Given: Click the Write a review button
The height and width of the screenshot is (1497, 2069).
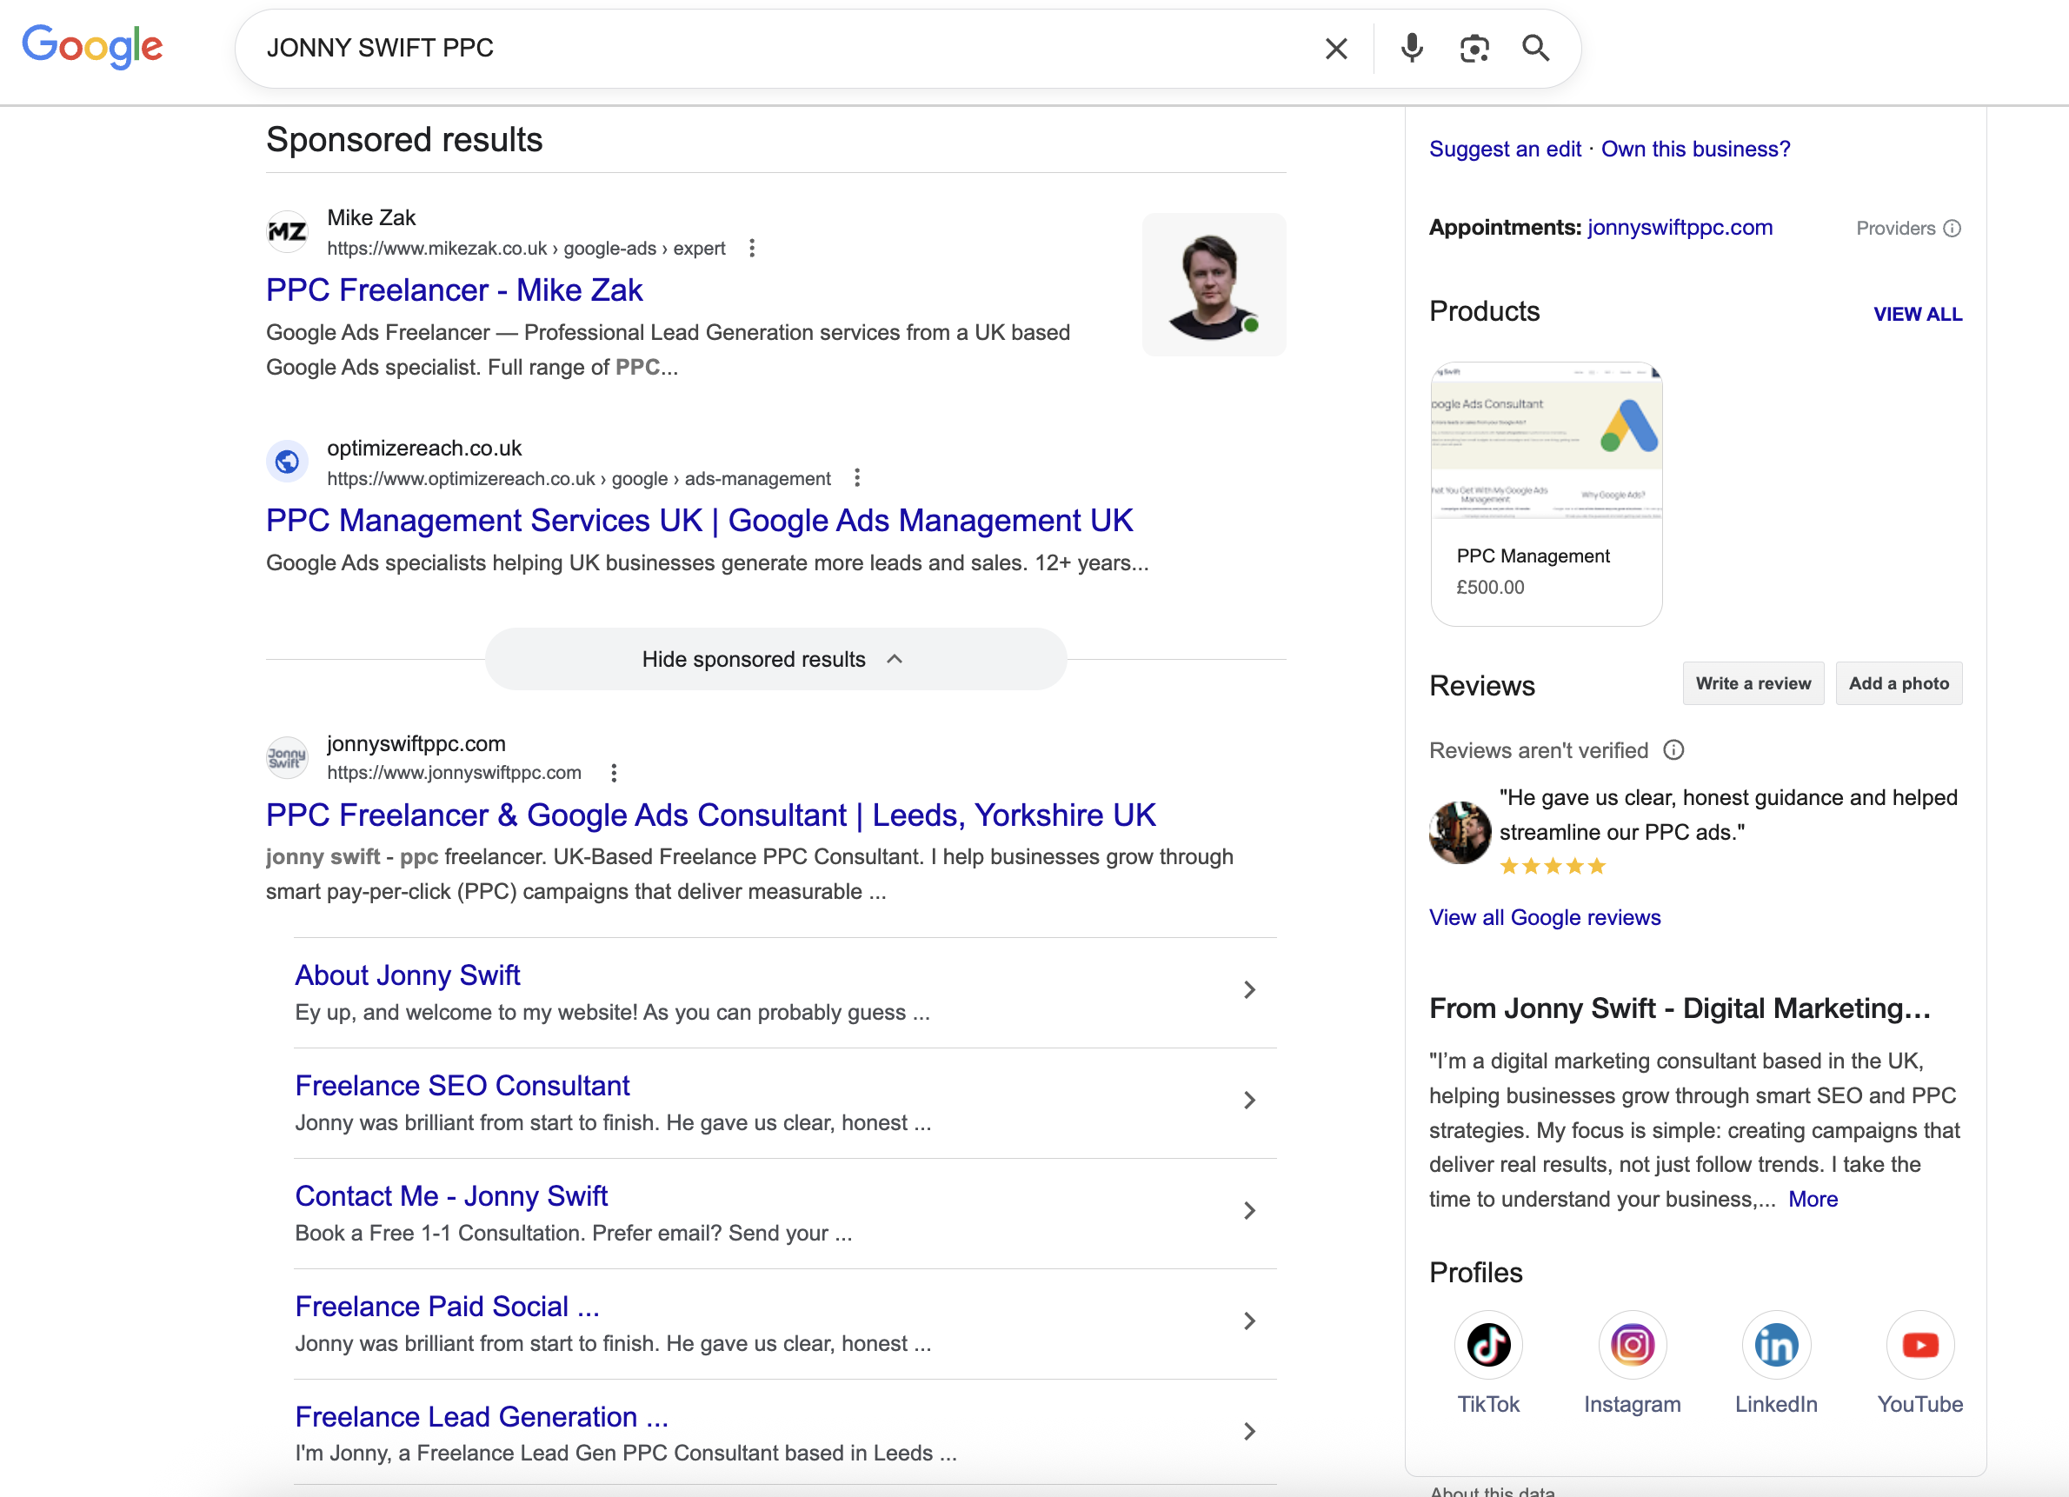Looking at the screenshot, I should [1753, 682].
